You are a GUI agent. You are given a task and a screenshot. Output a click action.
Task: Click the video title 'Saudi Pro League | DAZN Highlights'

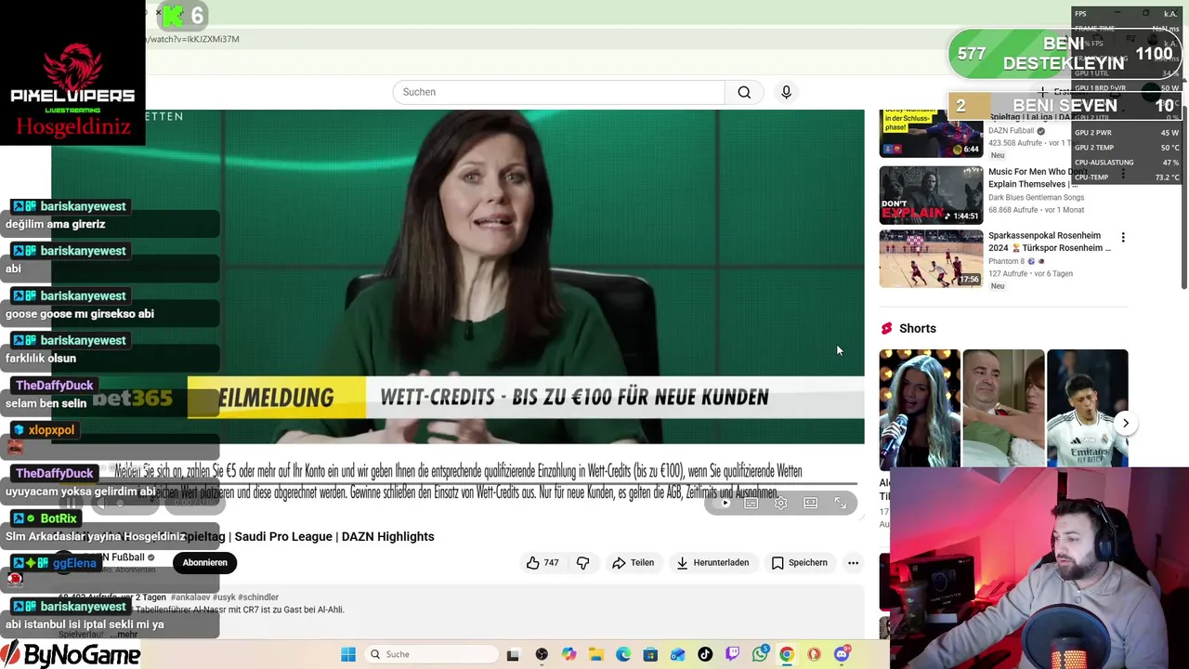click(x=334, y=536)
